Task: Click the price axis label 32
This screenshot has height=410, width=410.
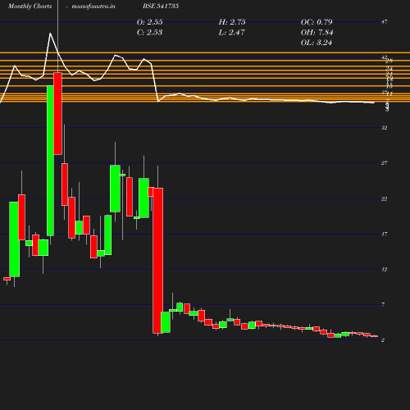Action: pyautogui.click(x=384, y=128)
